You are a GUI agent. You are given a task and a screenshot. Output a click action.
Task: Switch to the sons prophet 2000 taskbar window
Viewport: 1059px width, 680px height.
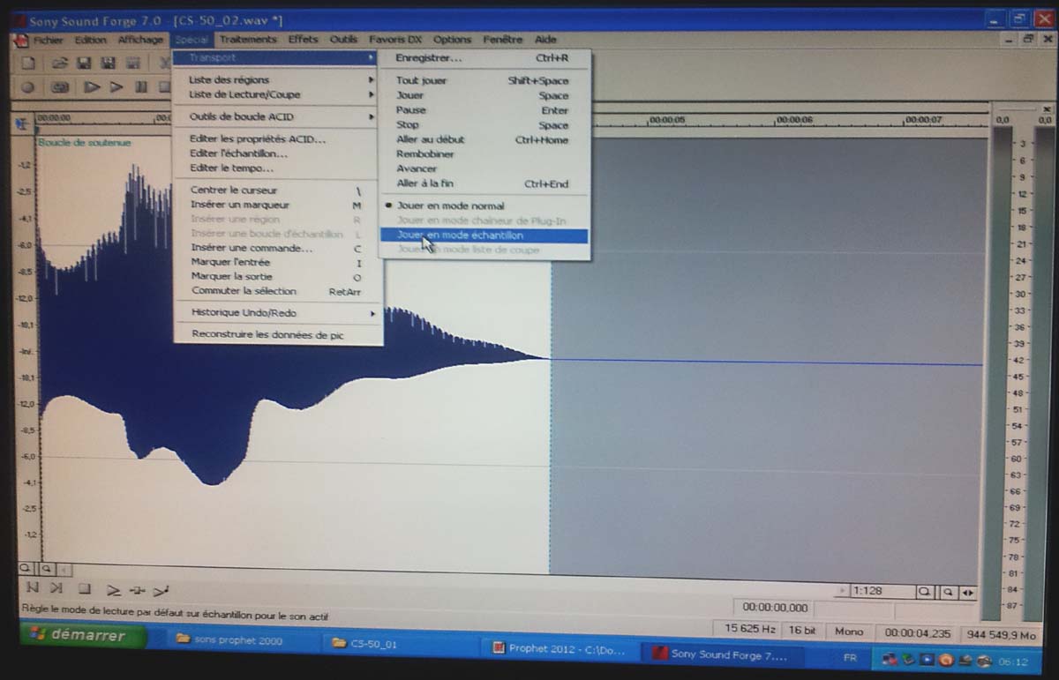(x=238, y=641)
